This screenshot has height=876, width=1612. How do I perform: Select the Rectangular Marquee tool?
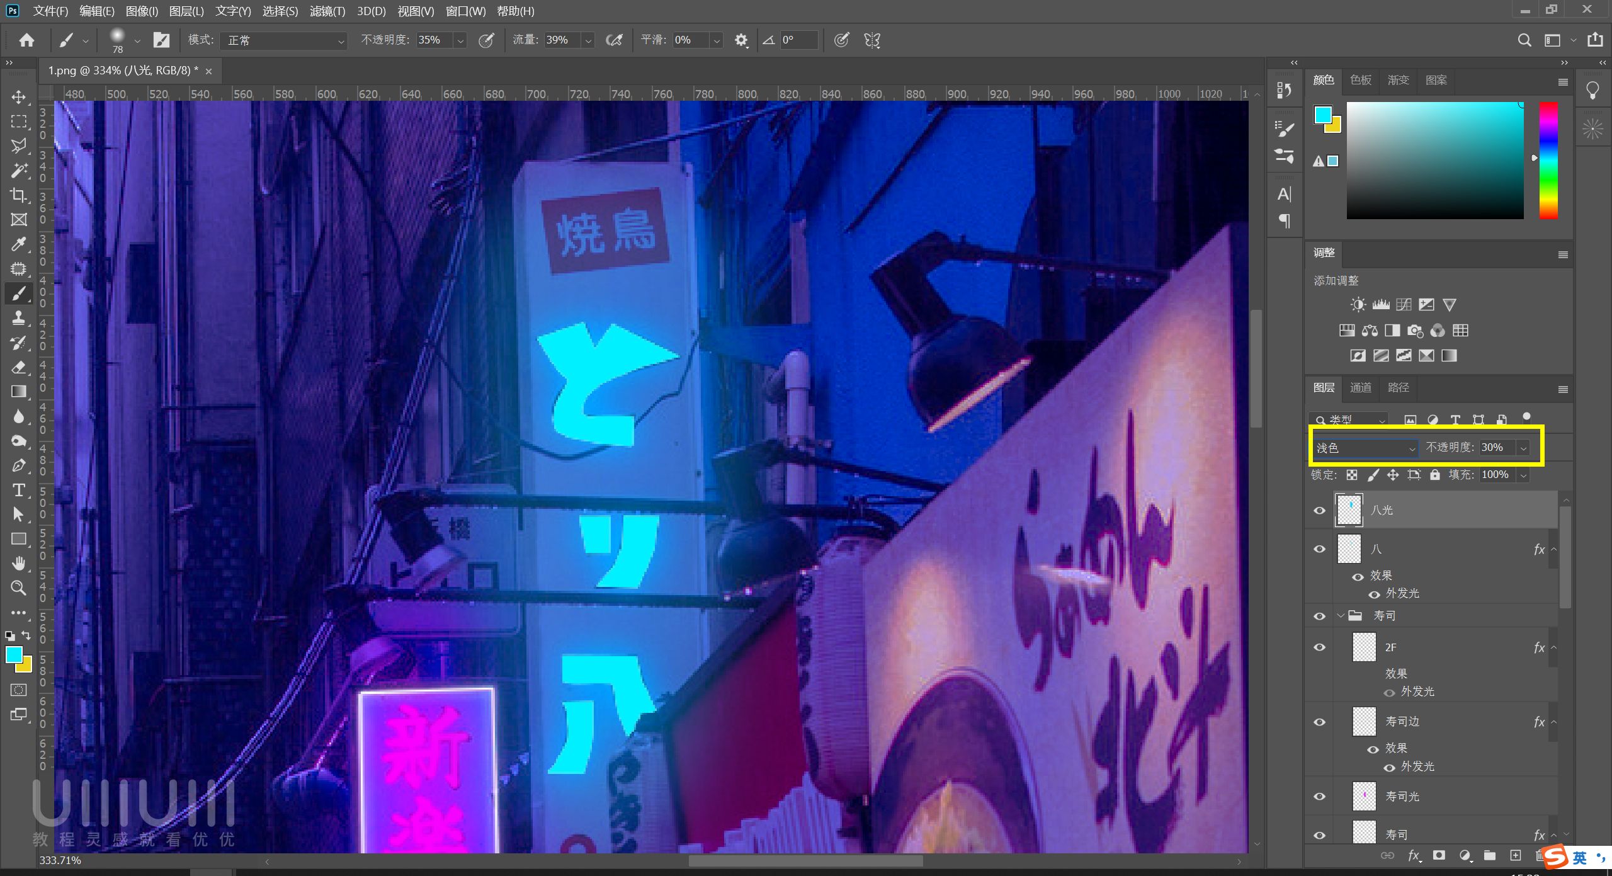[19, 122]
